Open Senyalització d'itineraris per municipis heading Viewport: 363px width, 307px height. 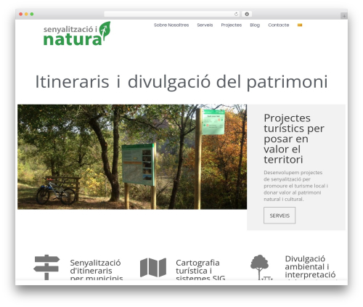[x=97, y=270]
